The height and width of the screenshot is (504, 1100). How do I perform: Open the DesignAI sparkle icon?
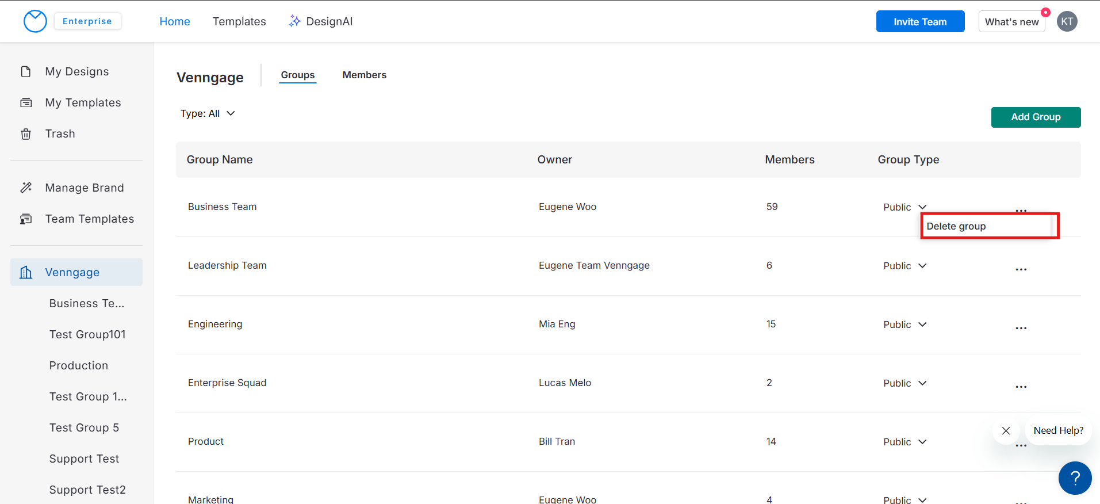tap(294, 21)
